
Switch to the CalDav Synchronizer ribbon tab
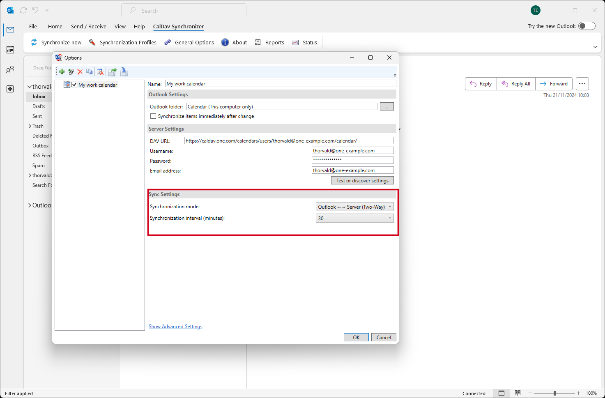[178, 26]
